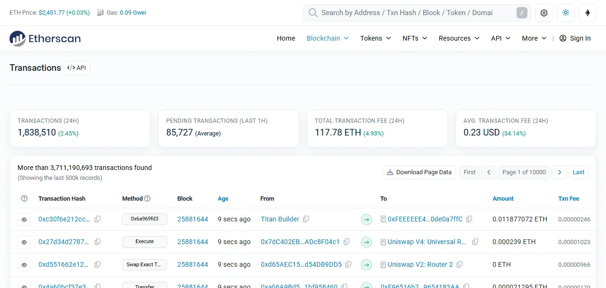Click the Sign In user icon
Viewport: 606px width, 288px height.
(563, 38)
